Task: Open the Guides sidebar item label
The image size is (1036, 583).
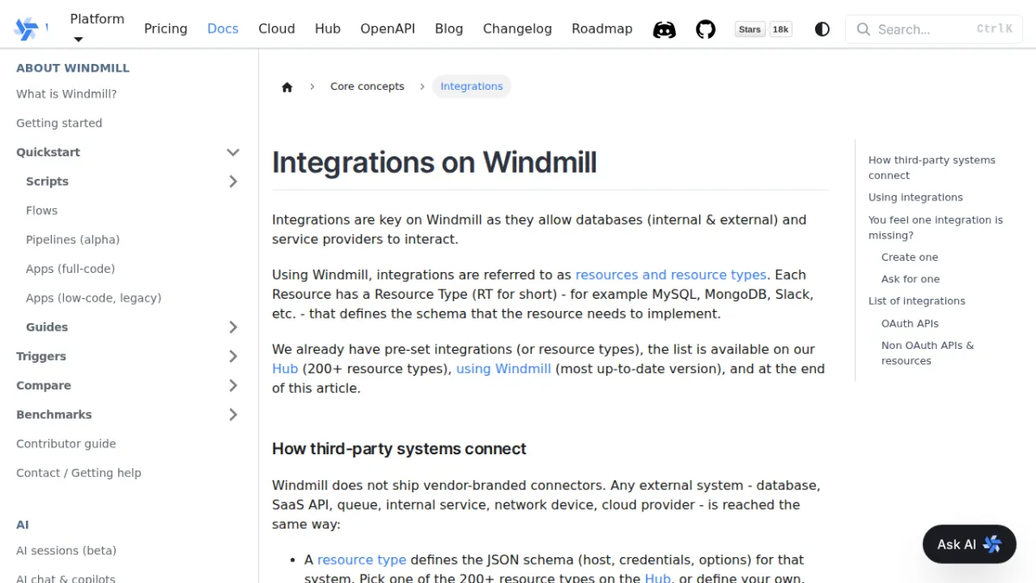Action: pos(47,327)
